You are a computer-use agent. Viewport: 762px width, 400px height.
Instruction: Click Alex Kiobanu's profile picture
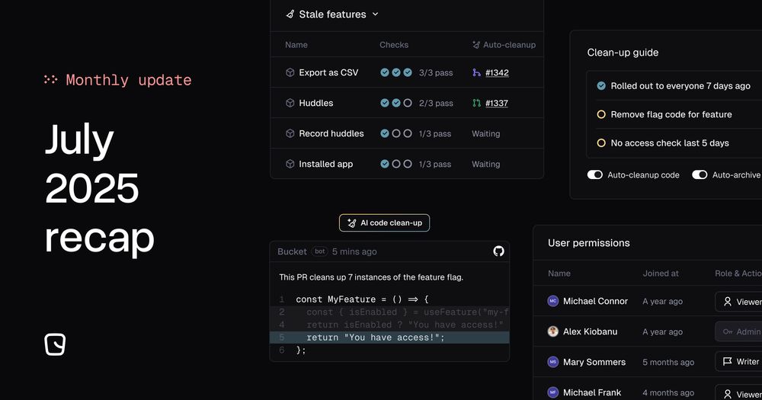[x=553, y=331]
